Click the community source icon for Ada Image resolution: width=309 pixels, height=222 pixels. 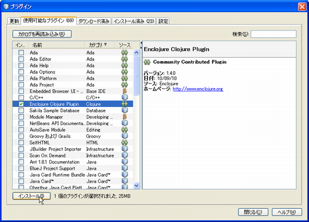pos(125,52)
